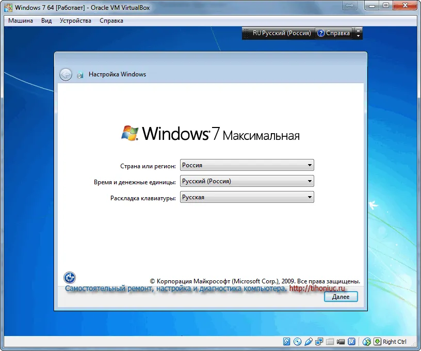Open the Справка menu in menu bar
Viewport: 421px width, 351px height.
pos(111,21)
